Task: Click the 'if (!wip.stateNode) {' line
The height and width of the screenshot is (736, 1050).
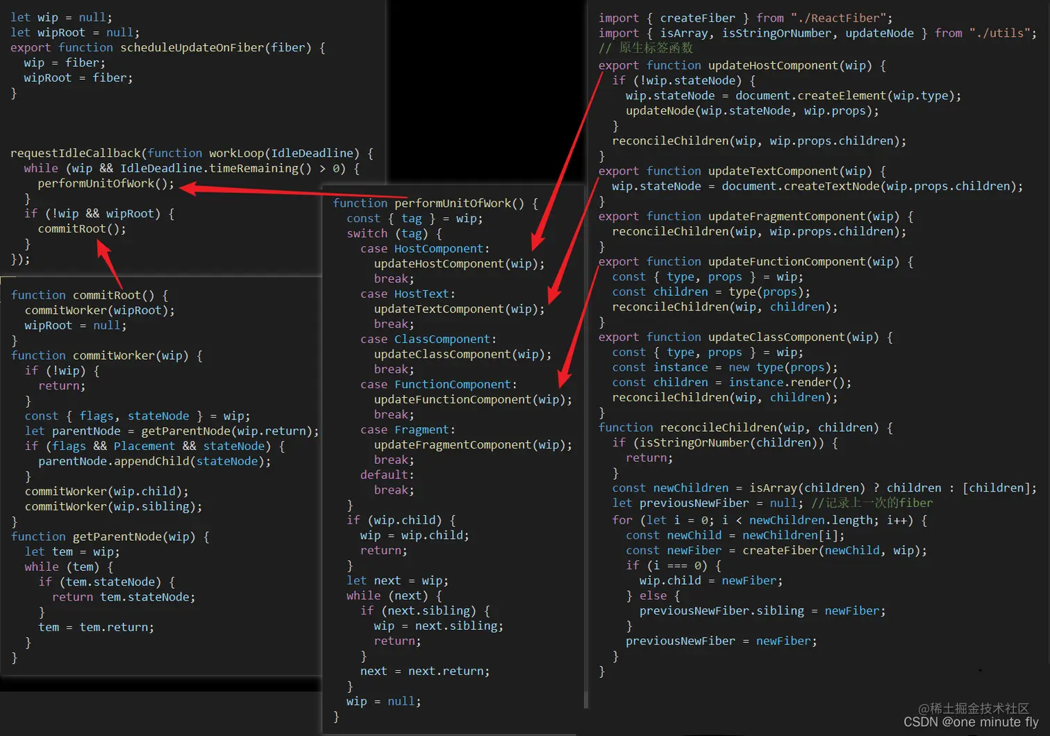Action: [684, 81]
